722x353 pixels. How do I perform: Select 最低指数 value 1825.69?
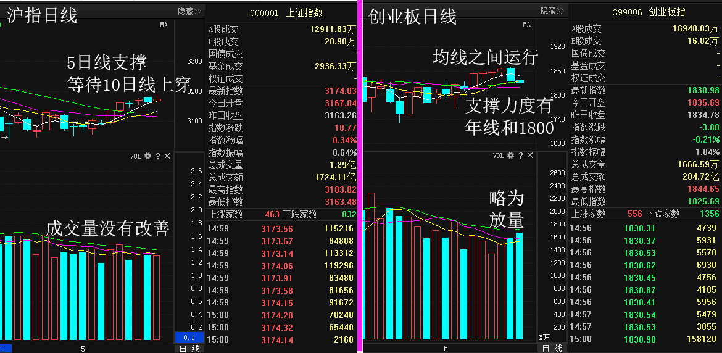coord(703,201)
